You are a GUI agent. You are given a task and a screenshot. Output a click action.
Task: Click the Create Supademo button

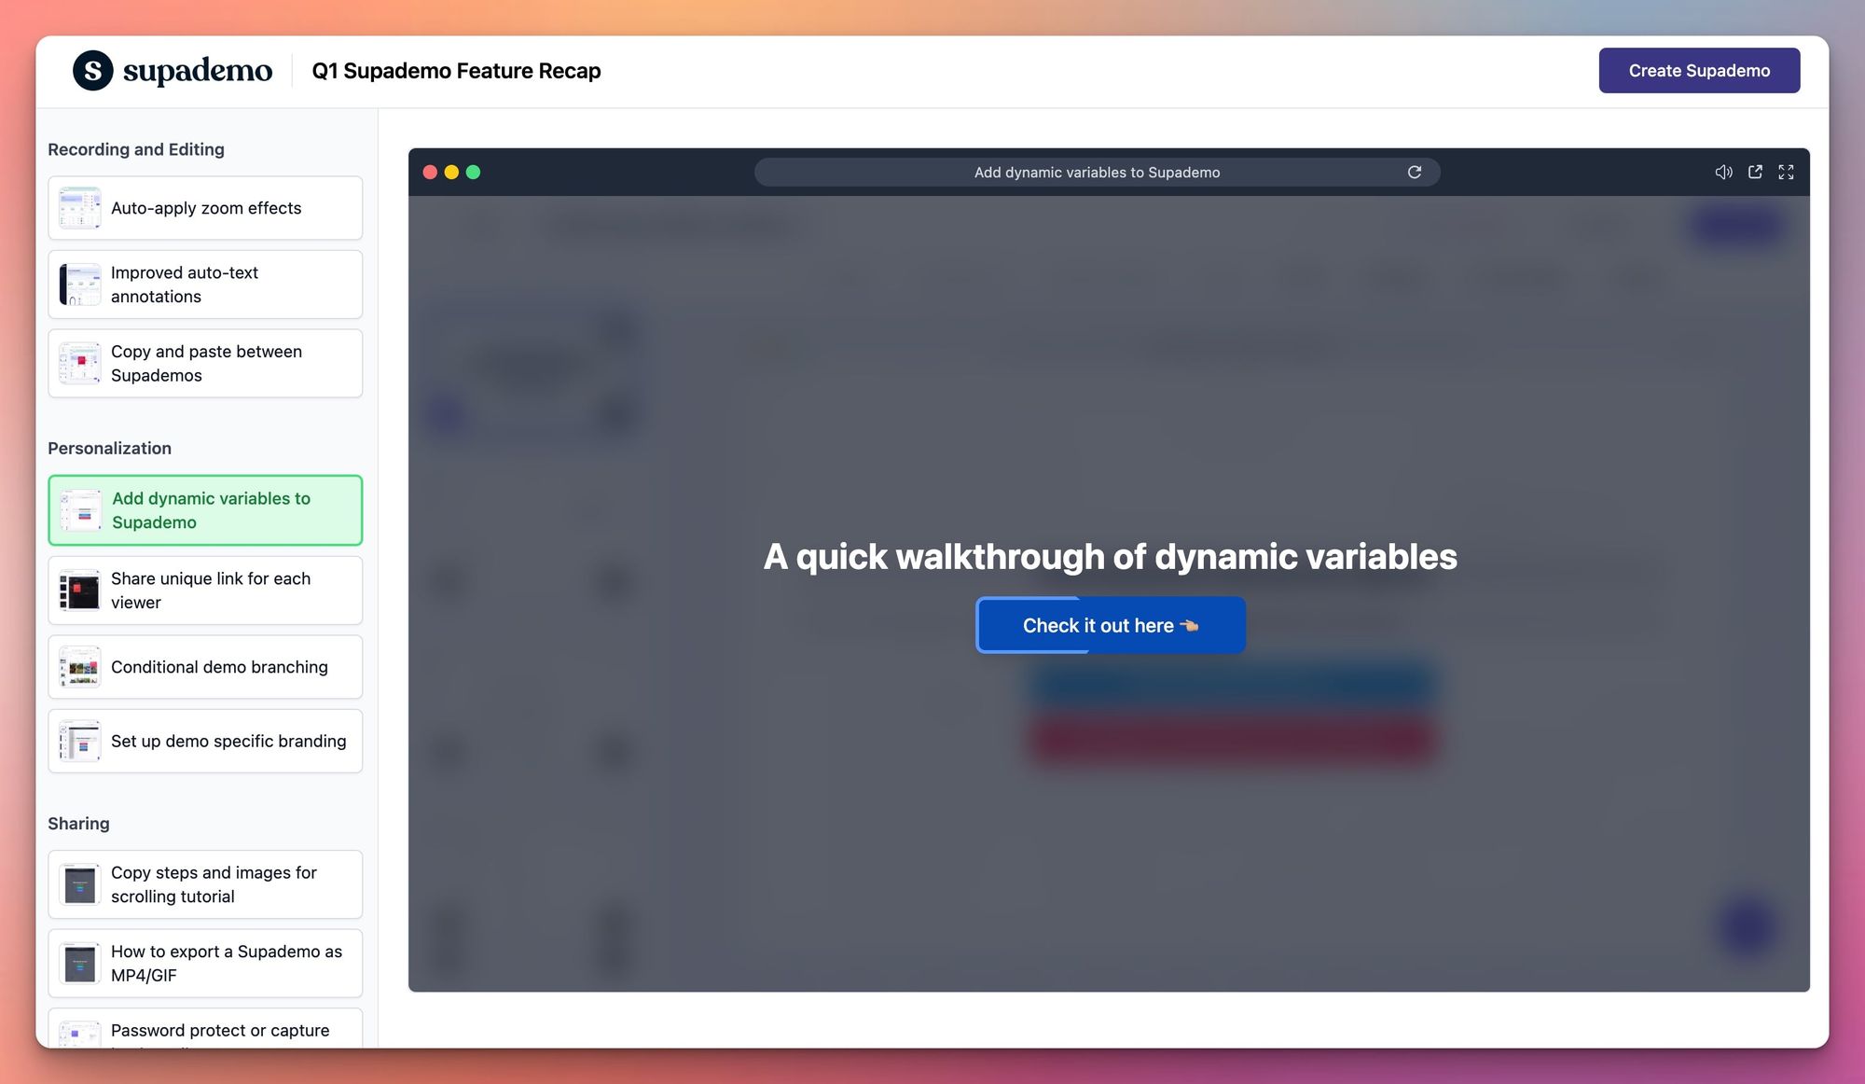click(1699, 71)
